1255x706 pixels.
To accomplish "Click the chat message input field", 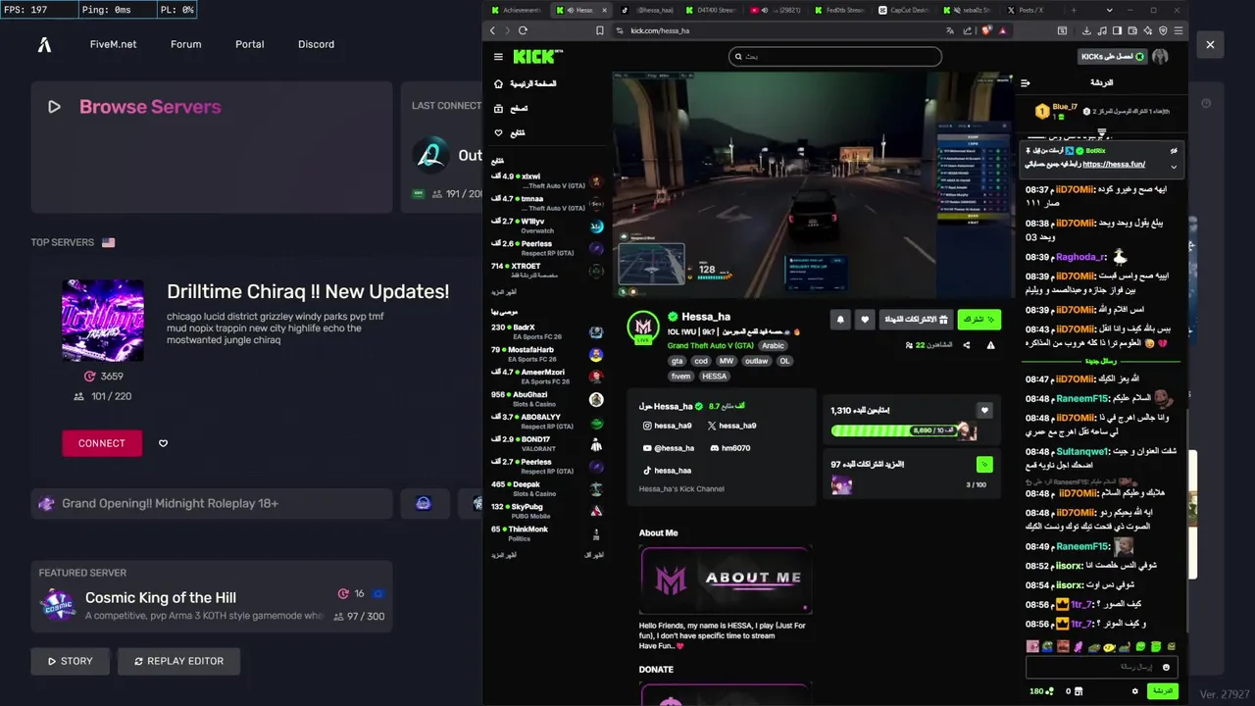I will pos(1101,667).
